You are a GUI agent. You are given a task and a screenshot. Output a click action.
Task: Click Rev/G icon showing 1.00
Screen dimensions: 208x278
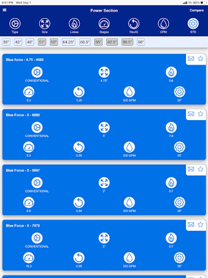tap(79, 92)
